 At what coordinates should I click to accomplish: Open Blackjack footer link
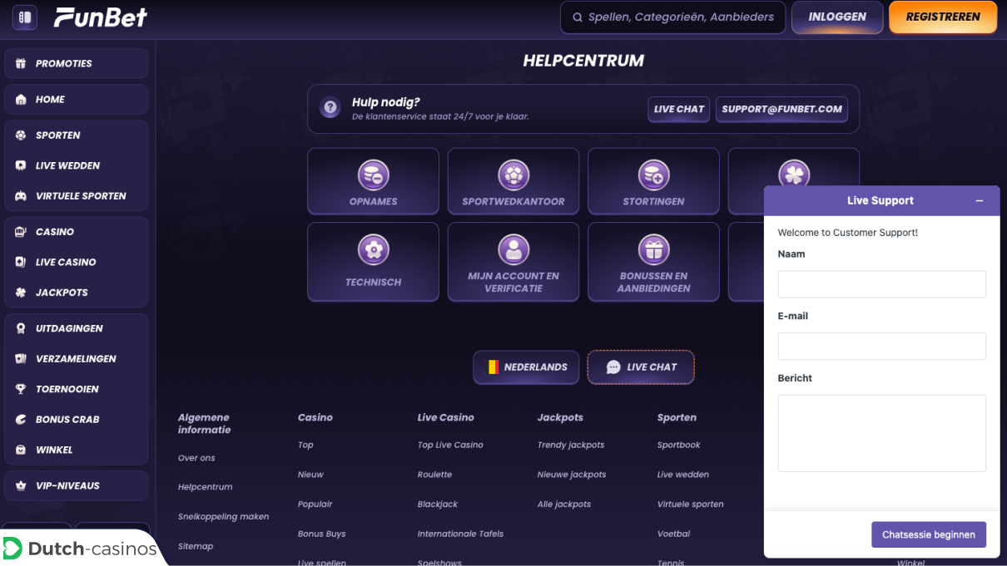coord(438,504)
